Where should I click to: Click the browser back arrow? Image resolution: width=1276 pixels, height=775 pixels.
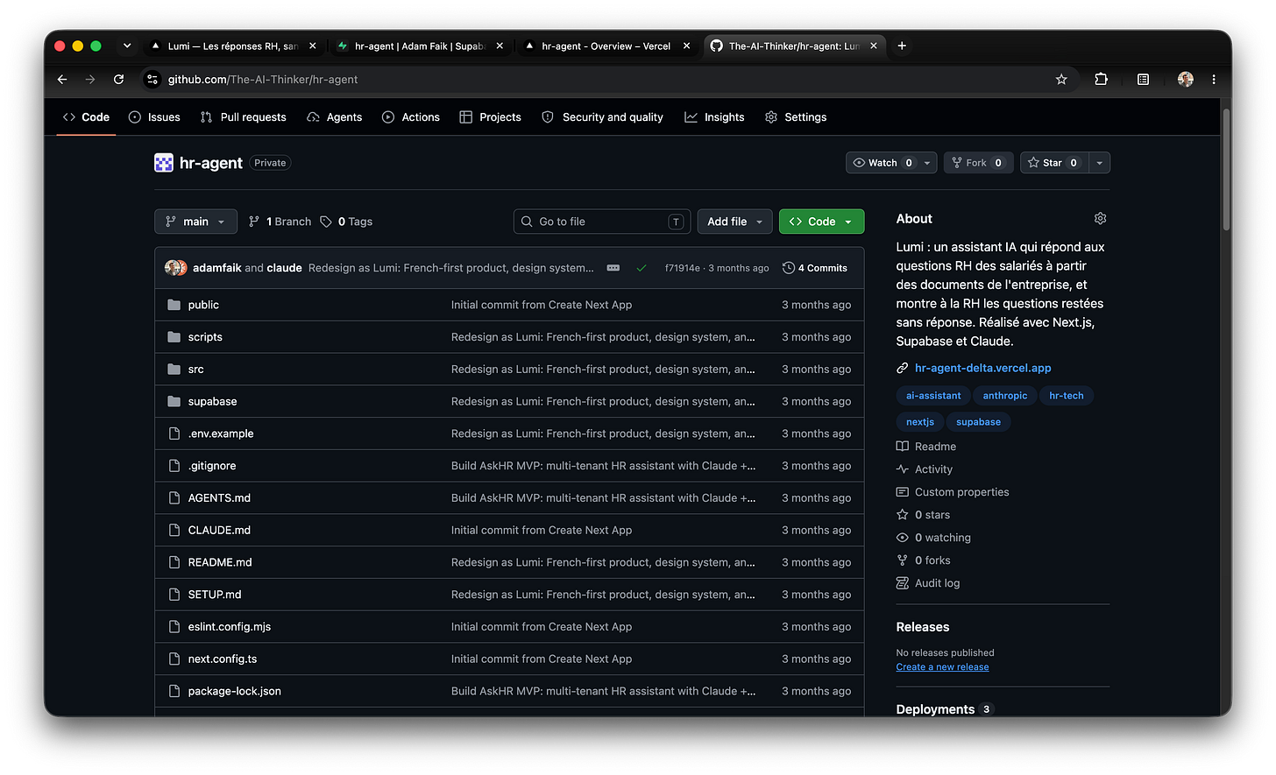[62, 80]
